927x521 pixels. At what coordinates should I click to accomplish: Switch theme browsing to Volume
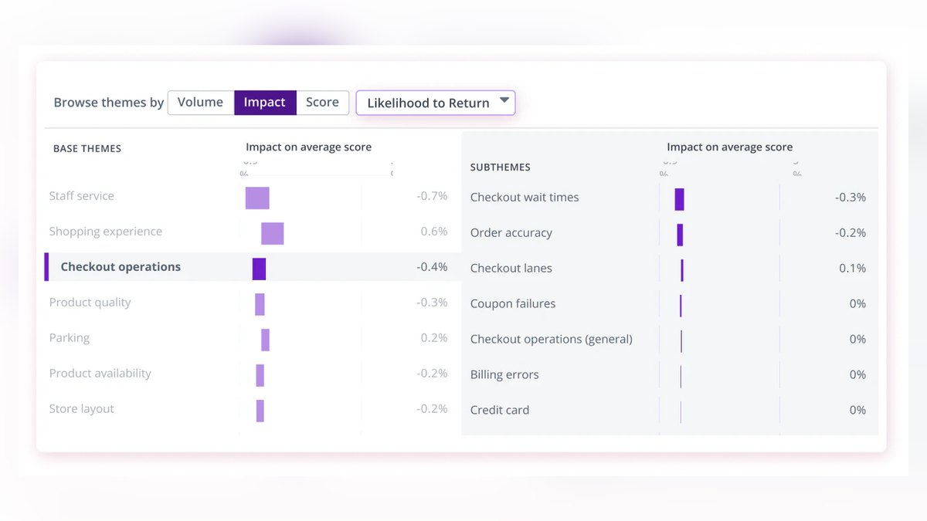pos(200,103)
